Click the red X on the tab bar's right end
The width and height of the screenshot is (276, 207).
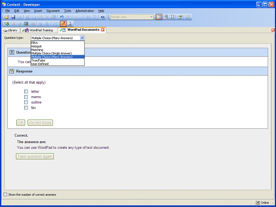point(273,30)
